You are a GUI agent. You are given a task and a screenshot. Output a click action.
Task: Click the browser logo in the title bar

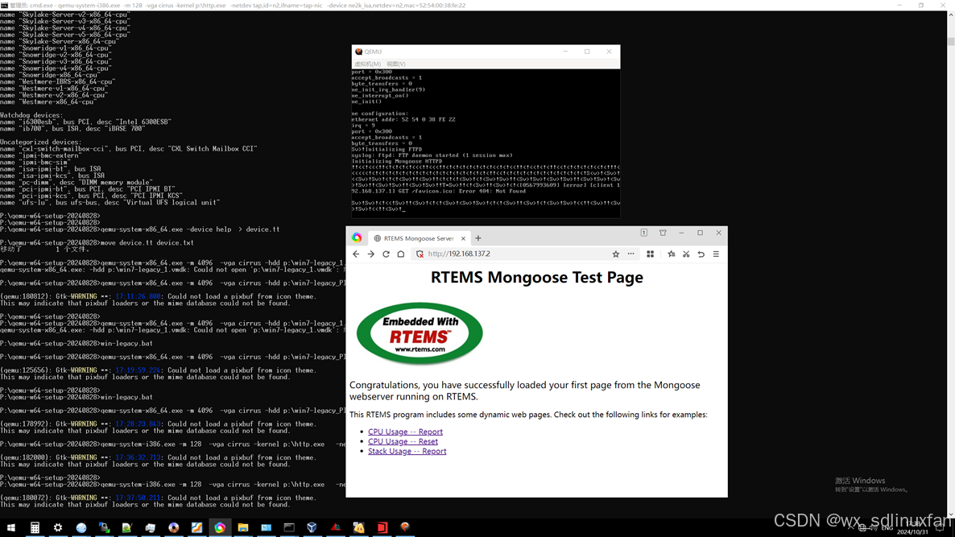coord(357,238)
